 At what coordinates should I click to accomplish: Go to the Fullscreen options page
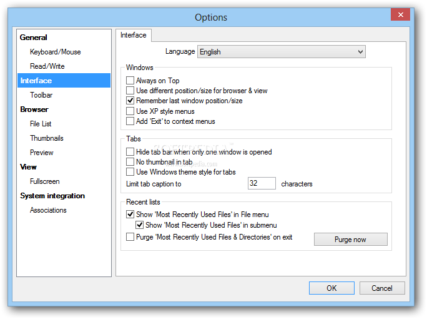click(45, 181)
